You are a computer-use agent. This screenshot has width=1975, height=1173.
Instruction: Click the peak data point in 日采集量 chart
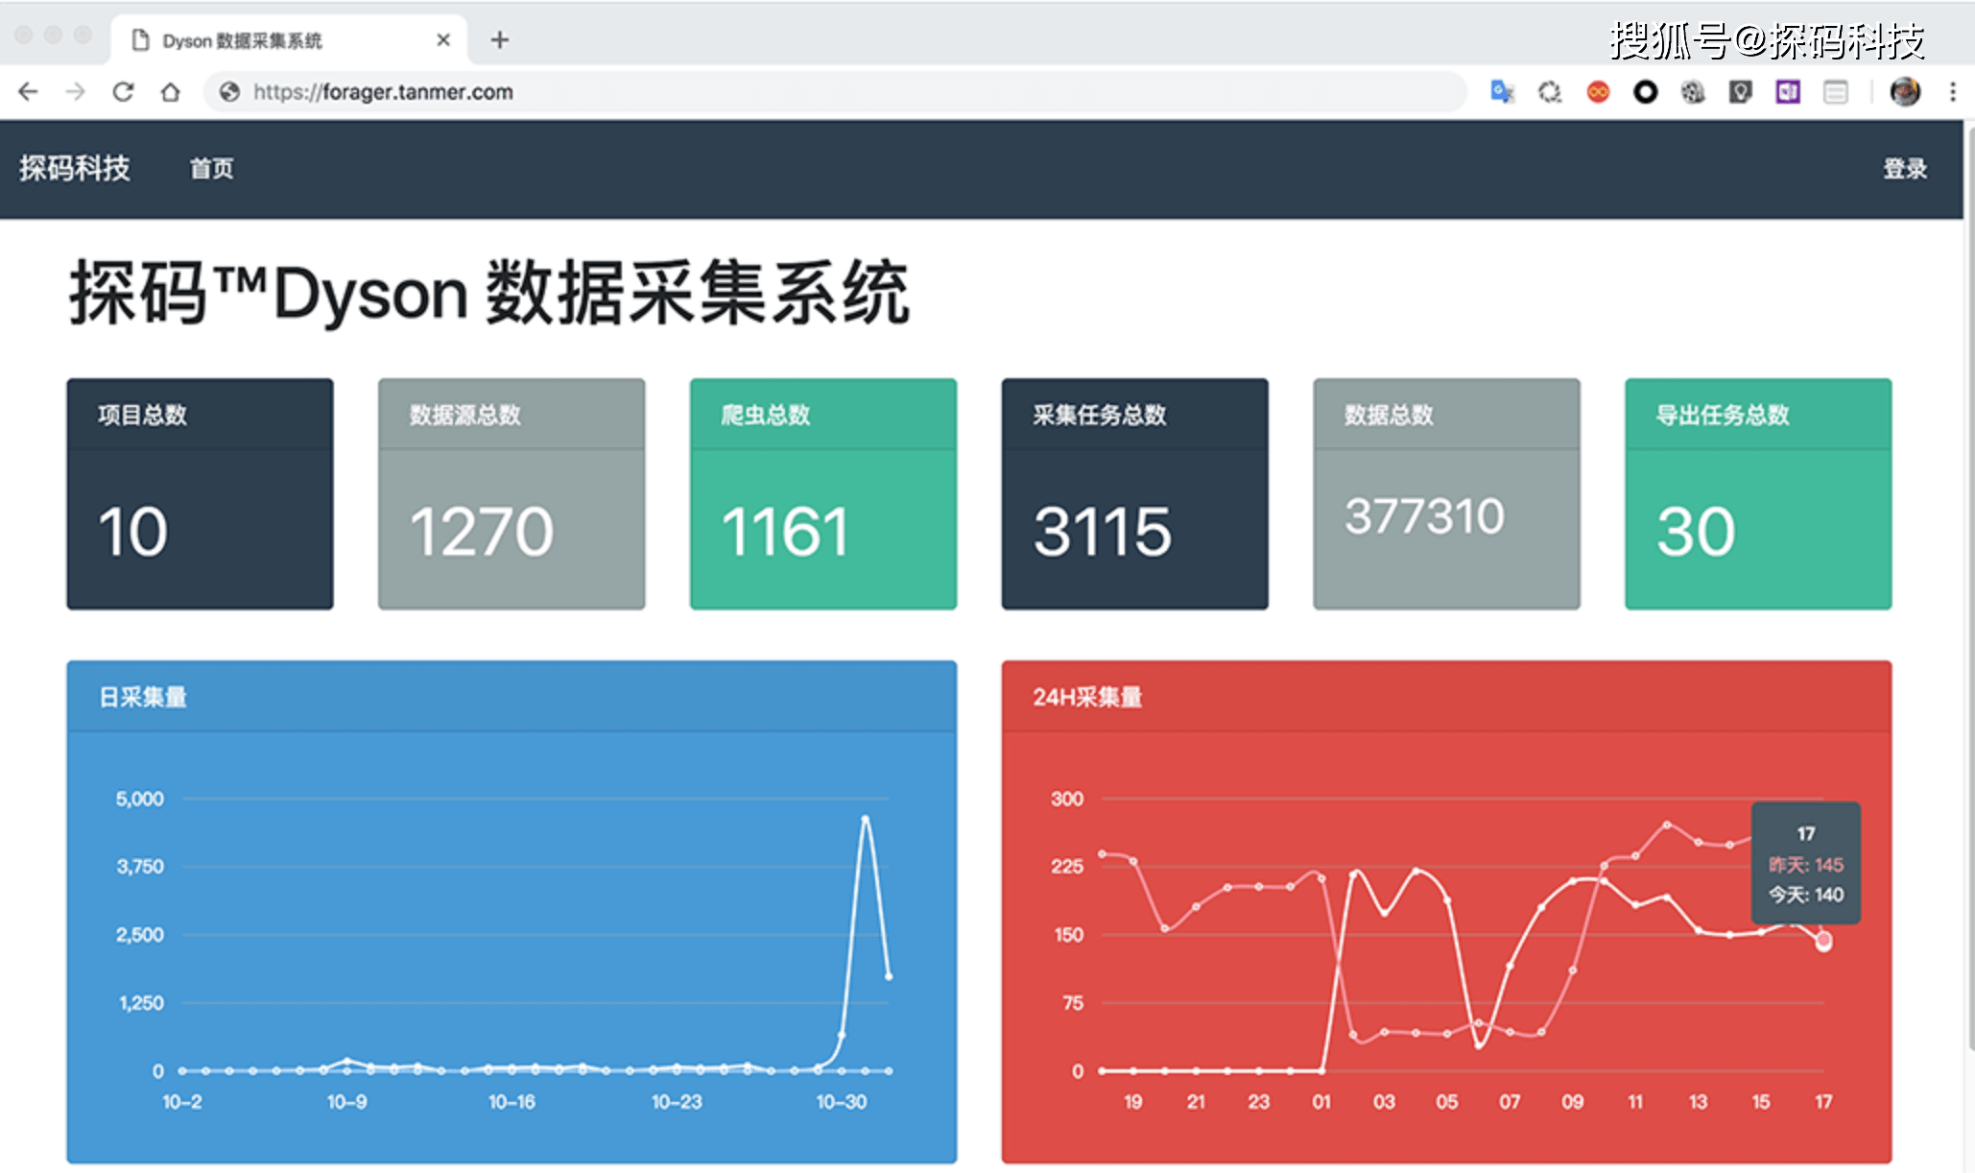click(866, 818)
